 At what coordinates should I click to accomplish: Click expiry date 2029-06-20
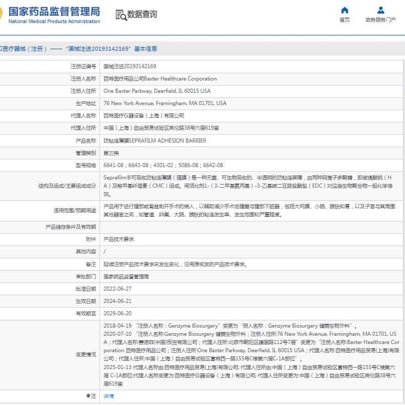(x=117, y=313)
